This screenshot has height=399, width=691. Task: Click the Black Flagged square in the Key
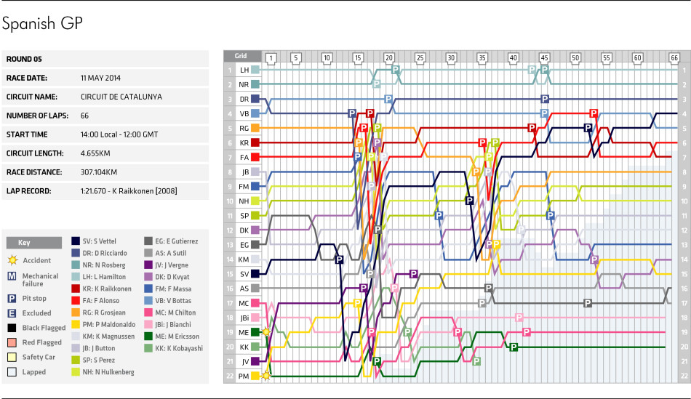coord(12,329)
